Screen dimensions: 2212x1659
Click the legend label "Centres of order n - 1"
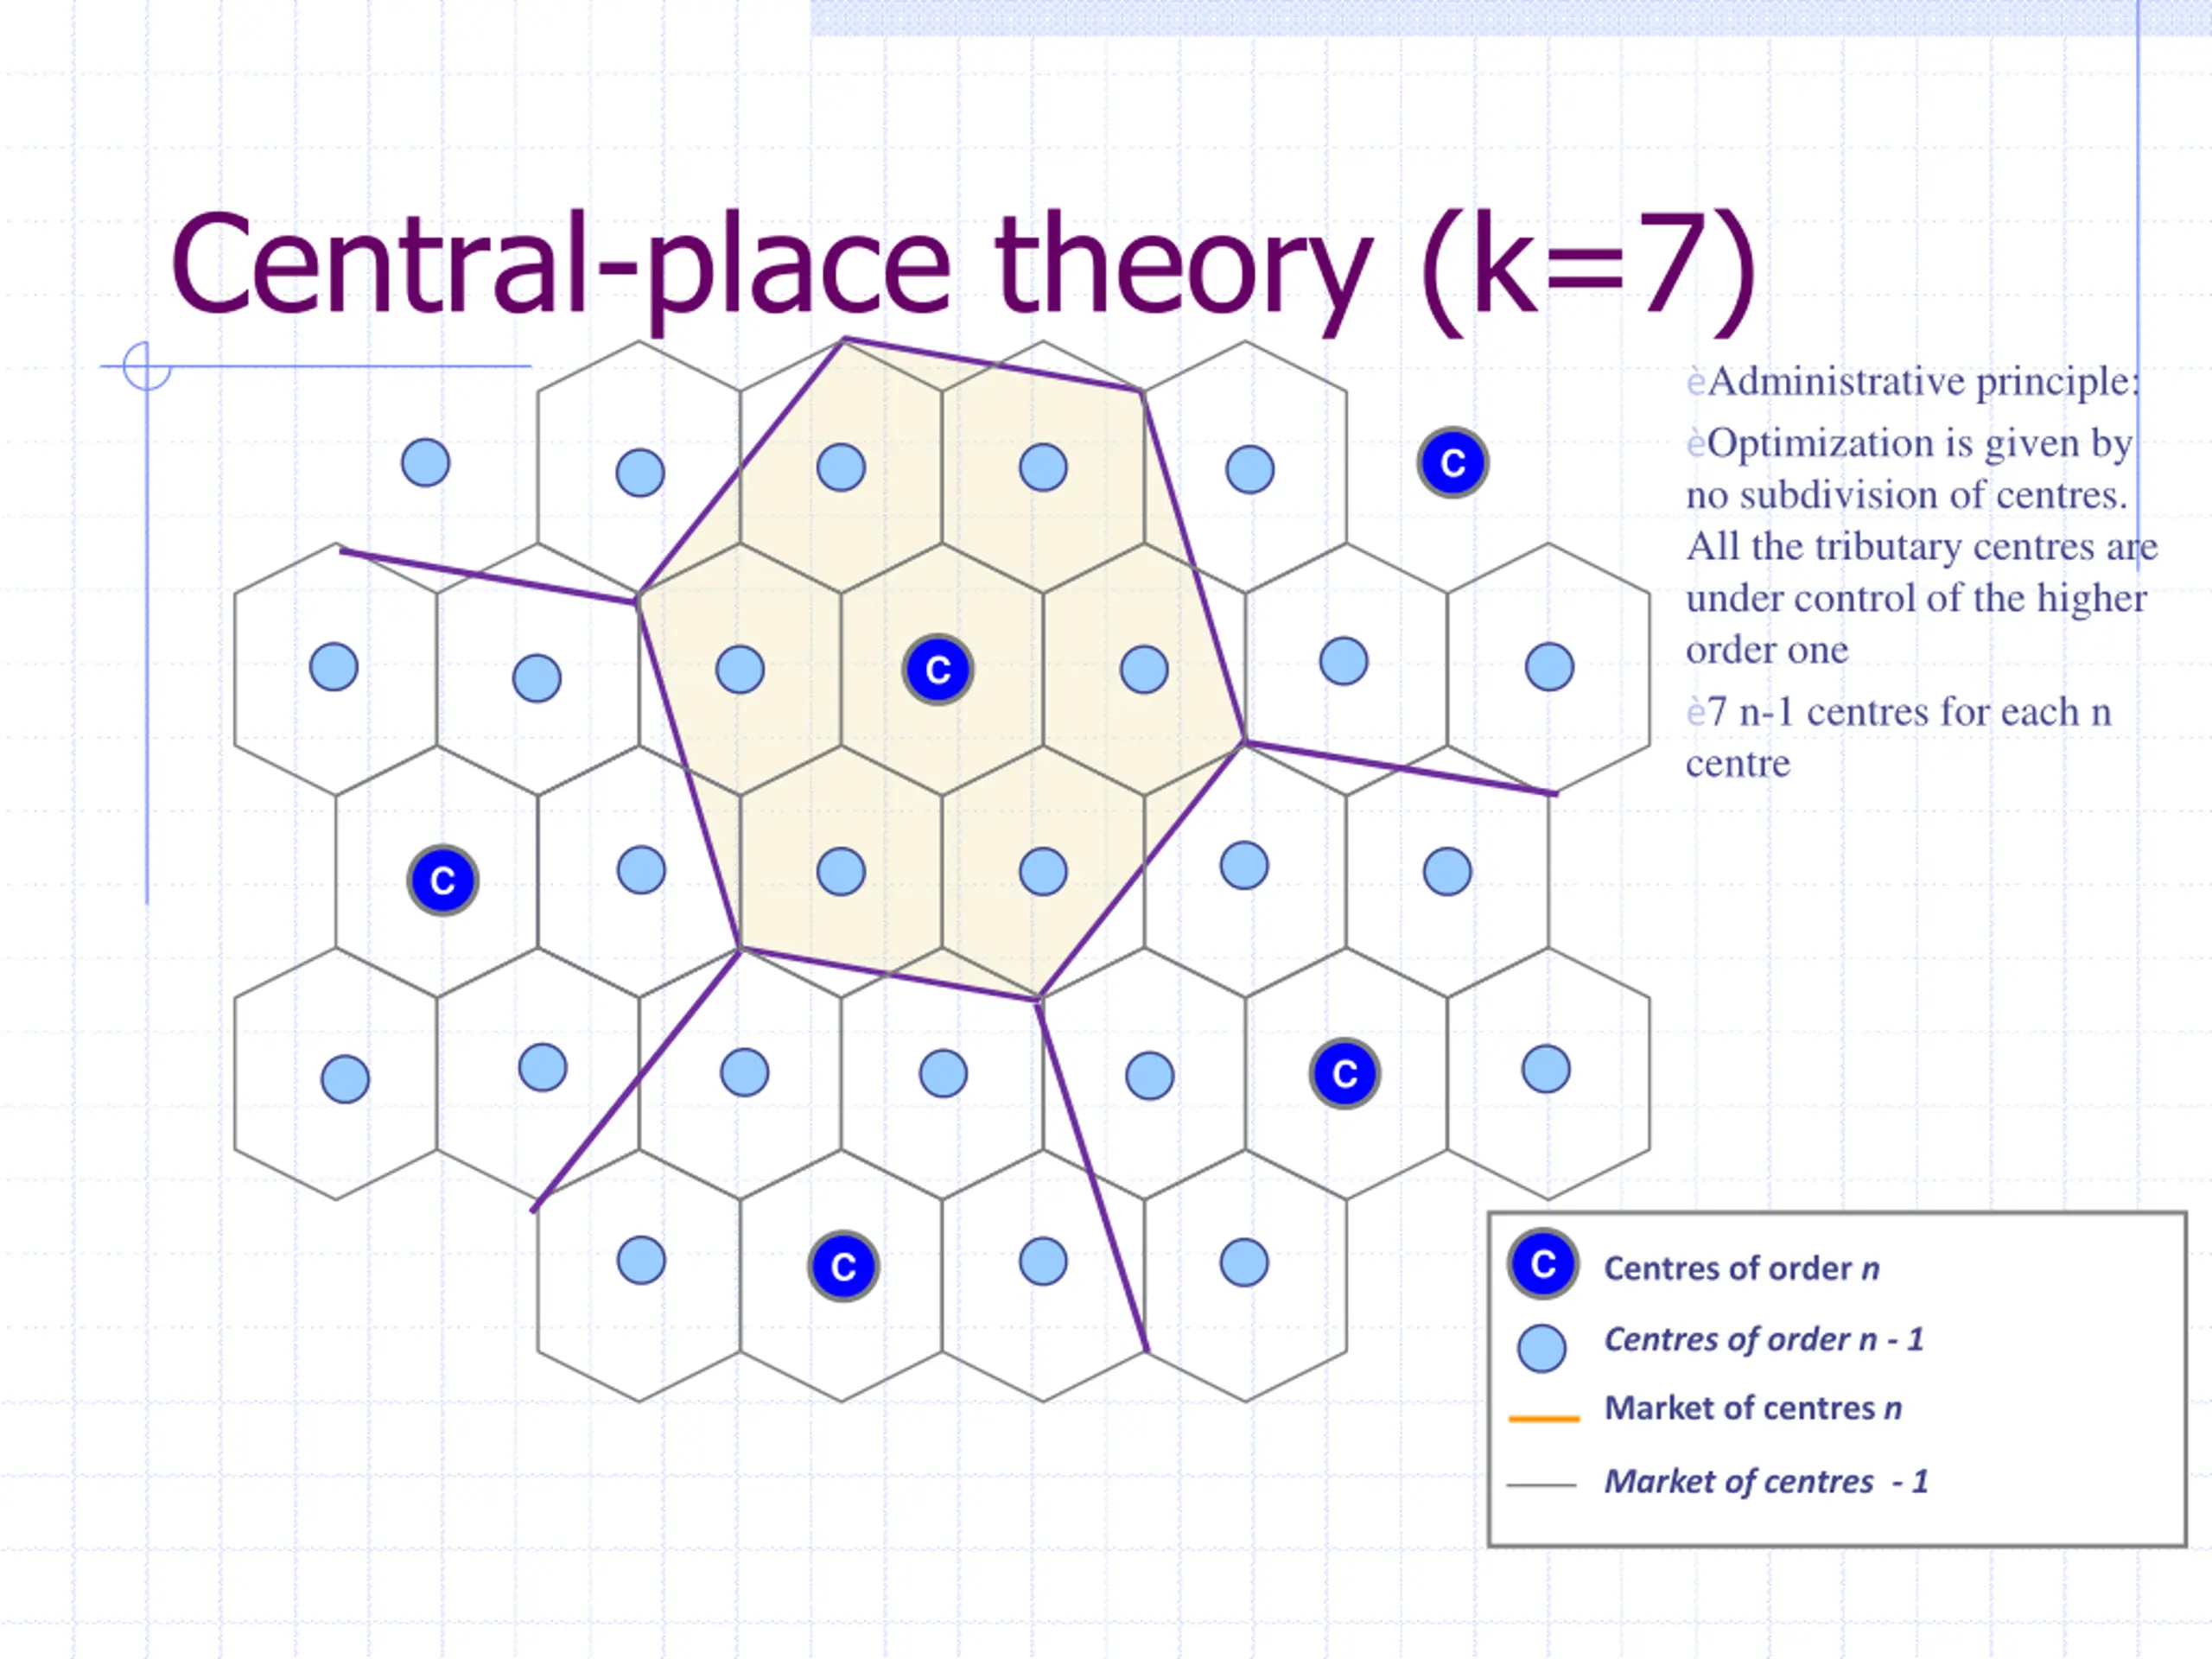pos(1764,1339)
